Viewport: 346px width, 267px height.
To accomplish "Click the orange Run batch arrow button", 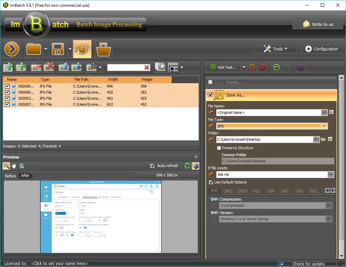I will (12, 49).
